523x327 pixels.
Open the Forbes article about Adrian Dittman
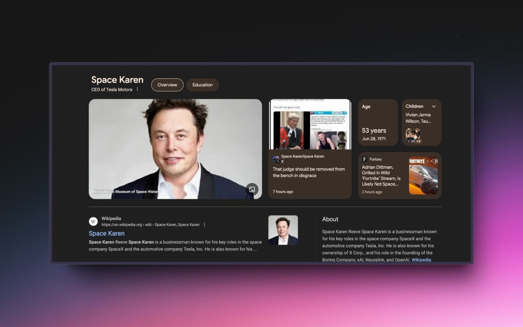pos(381,176)
